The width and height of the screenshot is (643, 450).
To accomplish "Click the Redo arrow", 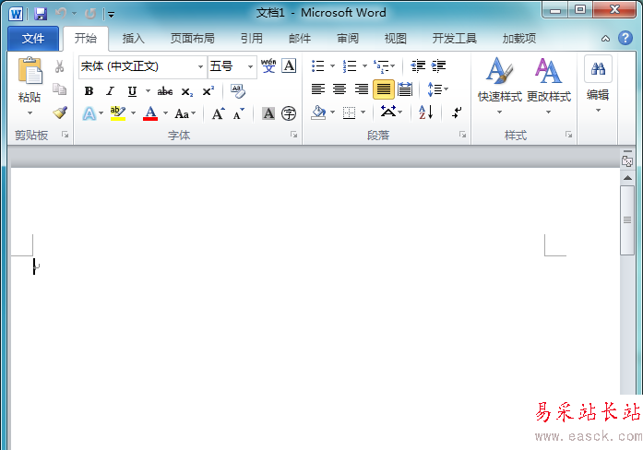I will 89,14.
